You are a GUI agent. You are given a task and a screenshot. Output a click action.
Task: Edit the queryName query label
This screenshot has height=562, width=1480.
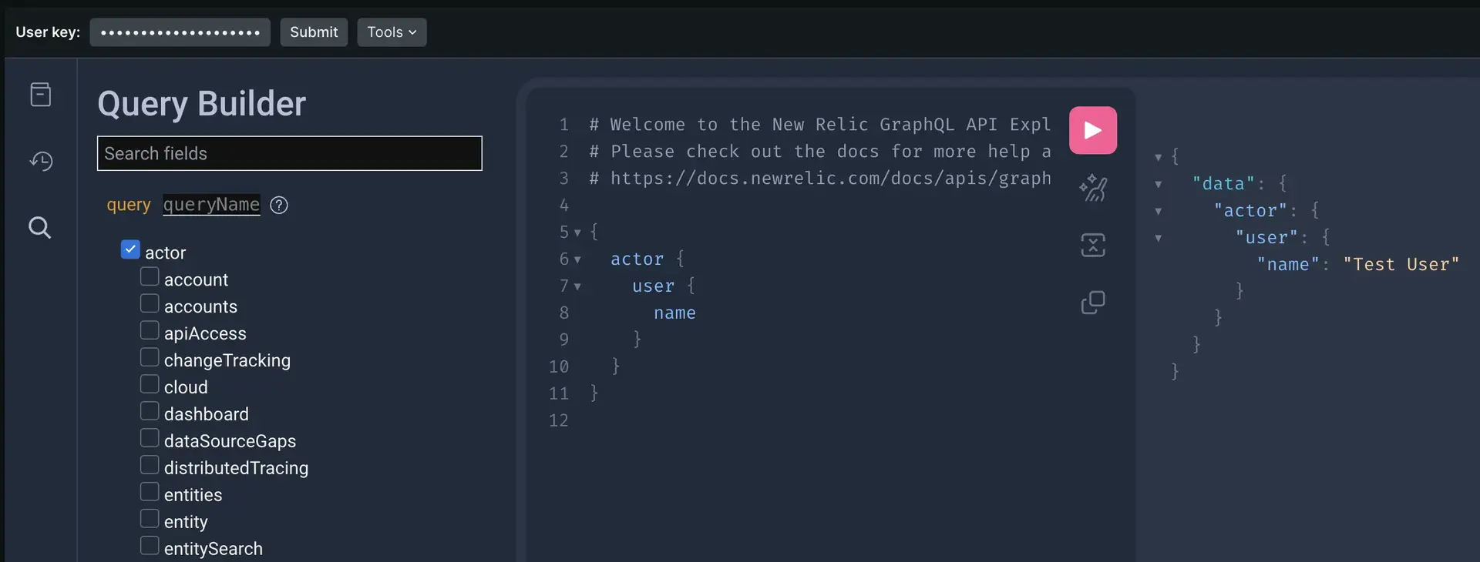coord(211,205)
